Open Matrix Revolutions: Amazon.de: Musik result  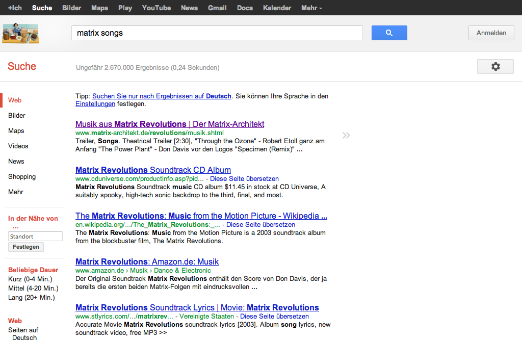(147, 262)
